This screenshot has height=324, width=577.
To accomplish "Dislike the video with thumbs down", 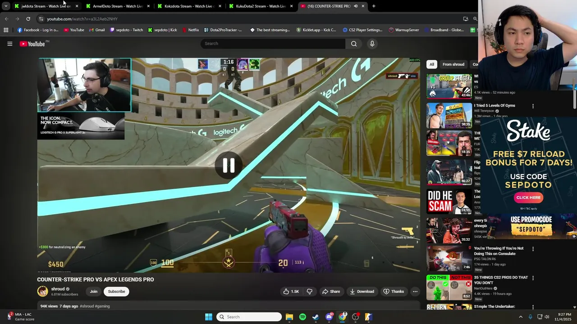I will tap(310, 292).
